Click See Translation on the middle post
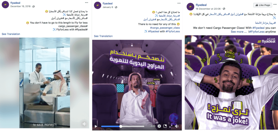This screenshot has height=131, width=278. point(103,36)
